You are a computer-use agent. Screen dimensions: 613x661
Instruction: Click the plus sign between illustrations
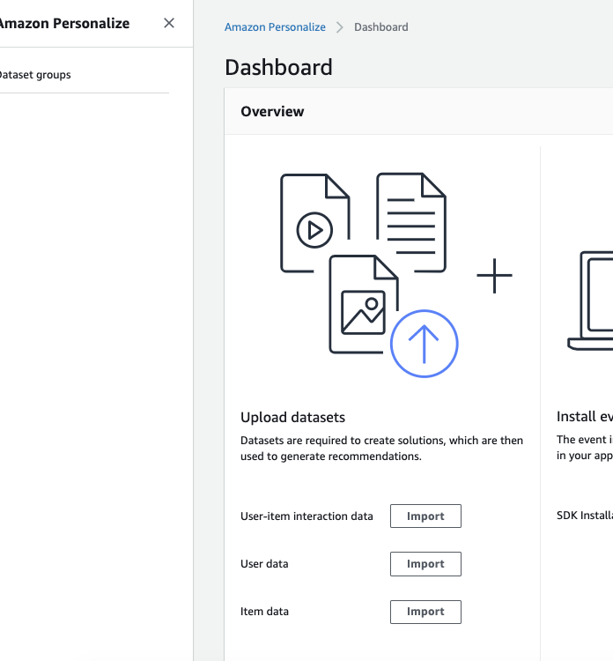coord(494,276)
